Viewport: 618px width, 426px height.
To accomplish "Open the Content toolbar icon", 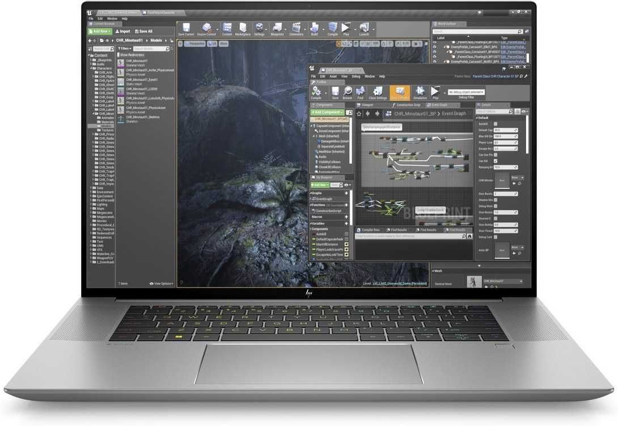I will (x=227, y=29).
